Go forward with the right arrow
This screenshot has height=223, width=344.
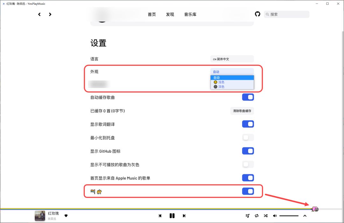coord(50,14)
